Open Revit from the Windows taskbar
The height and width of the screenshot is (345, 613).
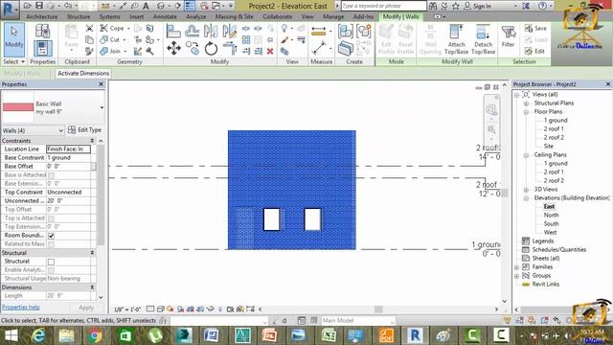point(415,335)
